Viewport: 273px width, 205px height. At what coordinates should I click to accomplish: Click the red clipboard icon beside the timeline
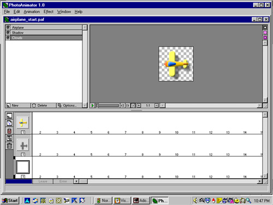9,131
